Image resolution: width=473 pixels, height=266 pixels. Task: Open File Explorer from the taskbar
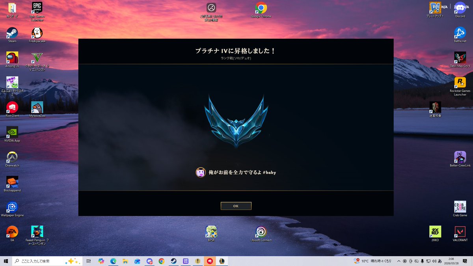coord(125,261)
